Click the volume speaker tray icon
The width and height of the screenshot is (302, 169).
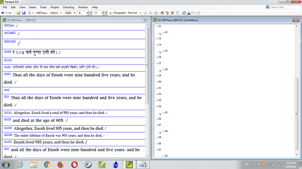(x=274, y=165)
